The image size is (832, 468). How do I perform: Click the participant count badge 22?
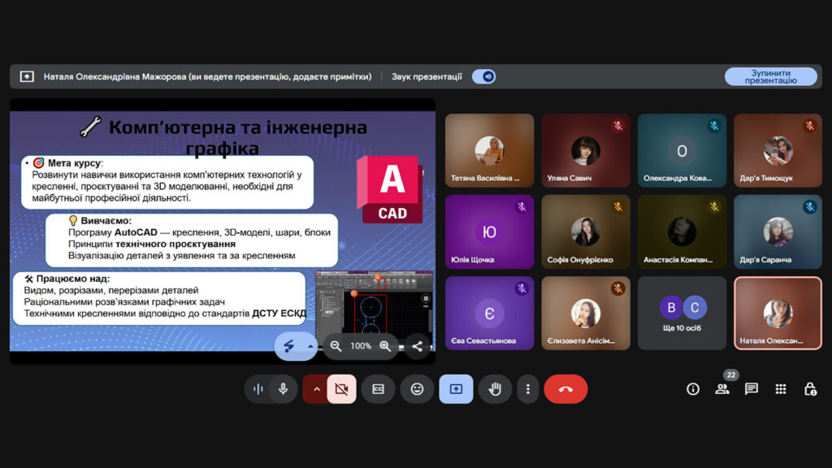coord(731,375)
